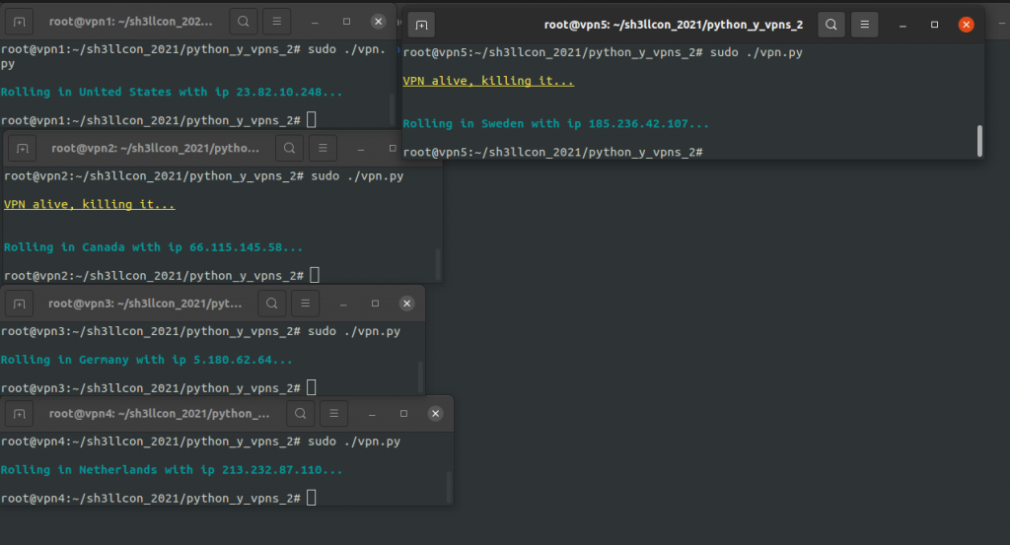This screenshot has height=545, width=1010.
Task: Maximize the vpn4 terminal window
Action: [403, 414]
